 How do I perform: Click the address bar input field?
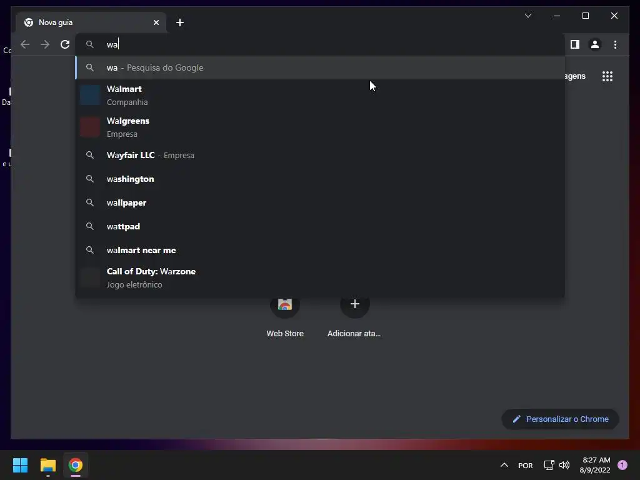tap(320, 44)
